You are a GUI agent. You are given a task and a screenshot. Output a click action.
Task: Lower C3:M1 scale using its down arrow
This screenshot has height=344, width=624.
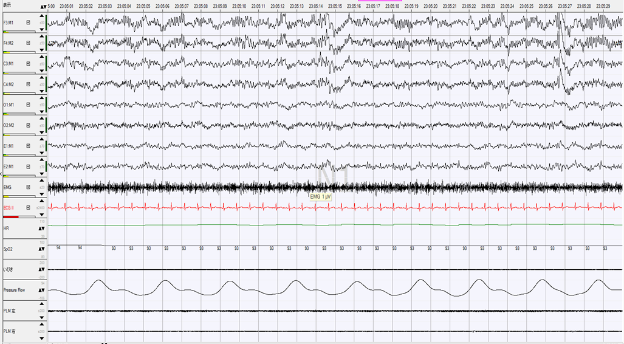pos(42,71)
